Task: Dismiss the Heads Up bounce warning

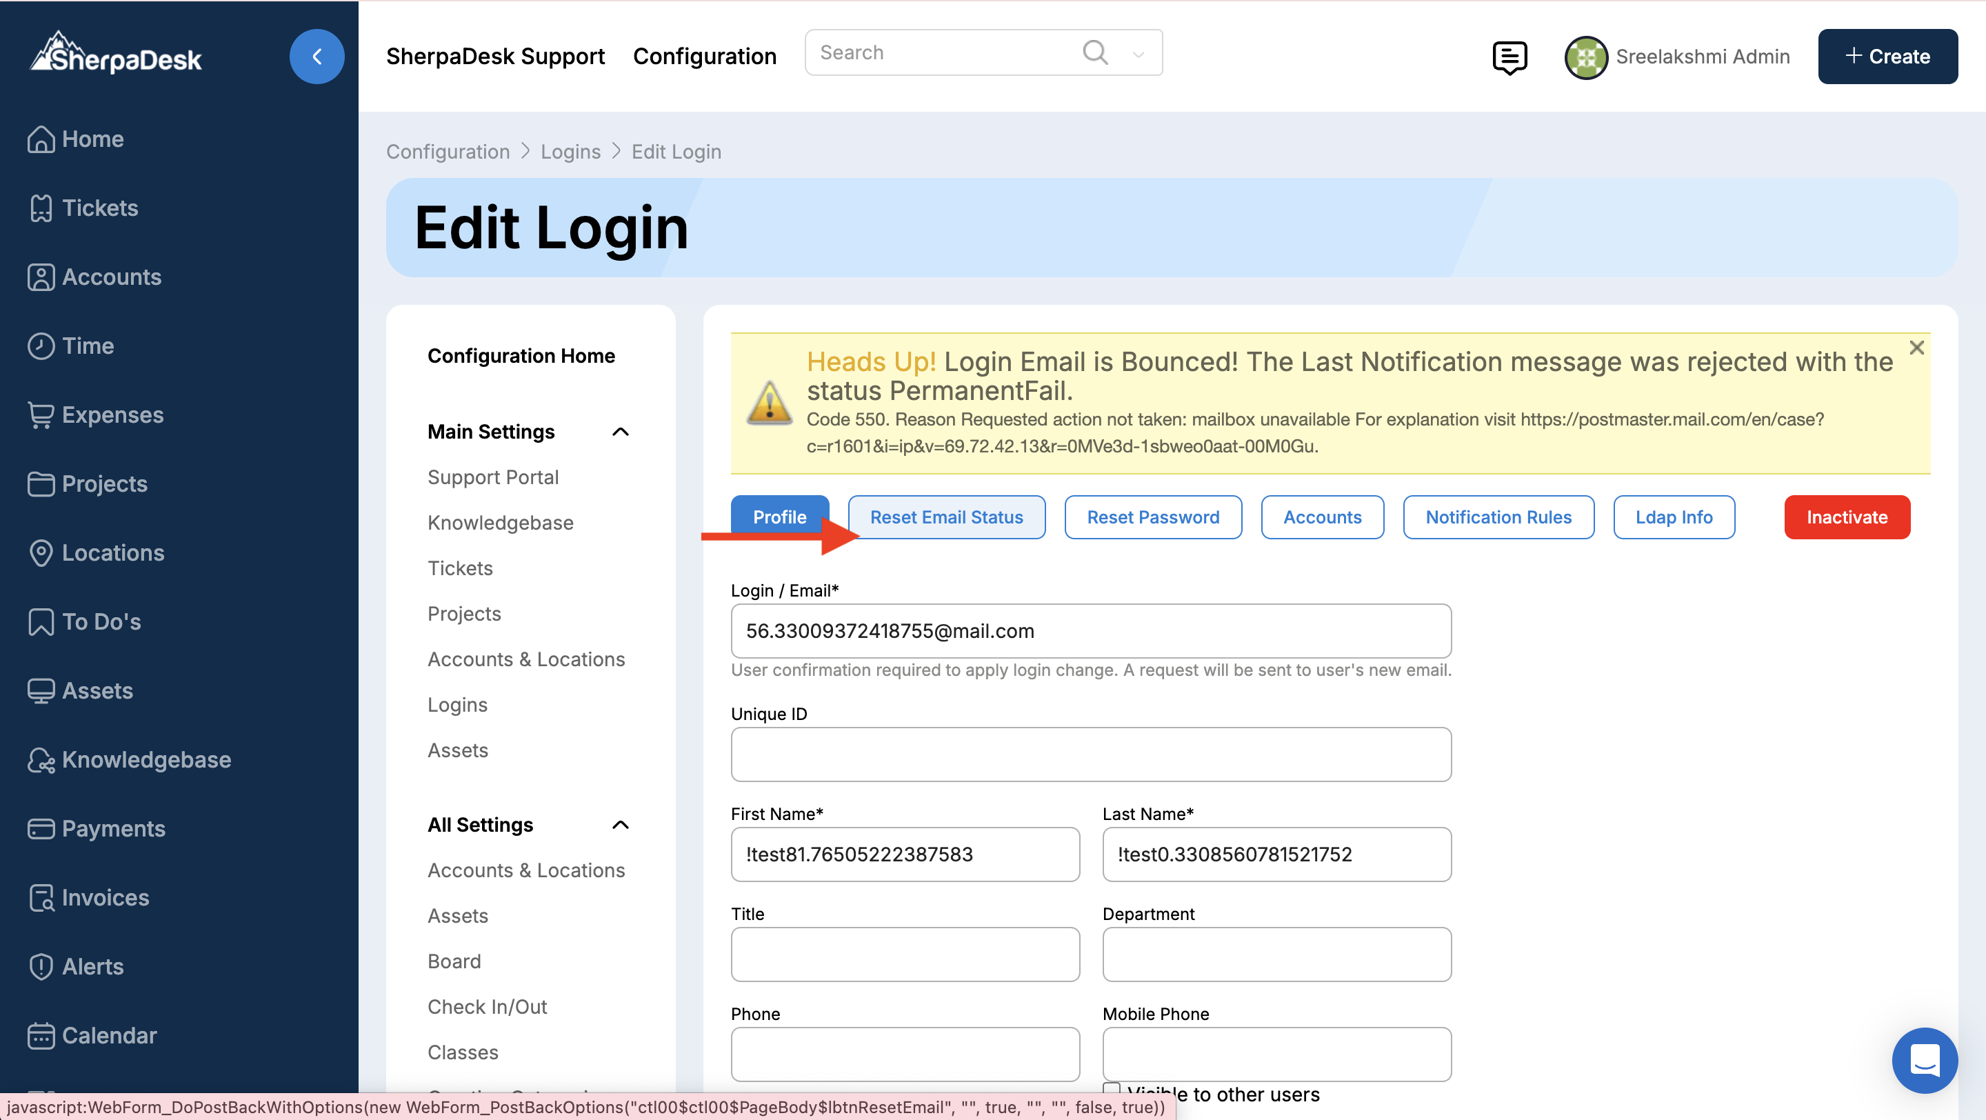Action: click(x=1916, y=348)
